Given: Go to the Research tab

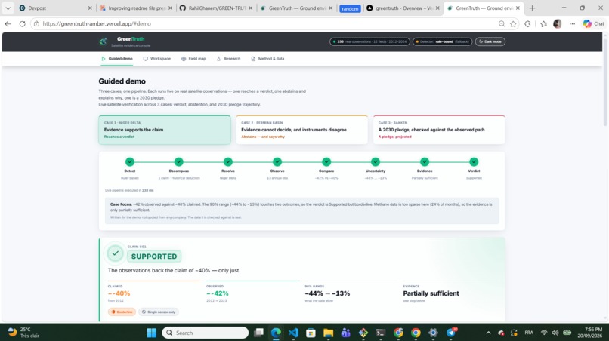Looking at the screenshot, I should point(228,59).
